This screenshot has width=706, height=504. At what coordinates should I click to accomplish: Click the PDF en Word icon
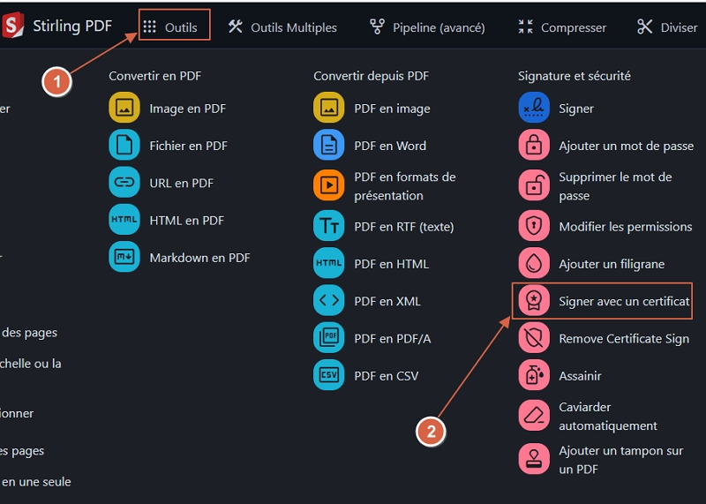coord(329,146)
